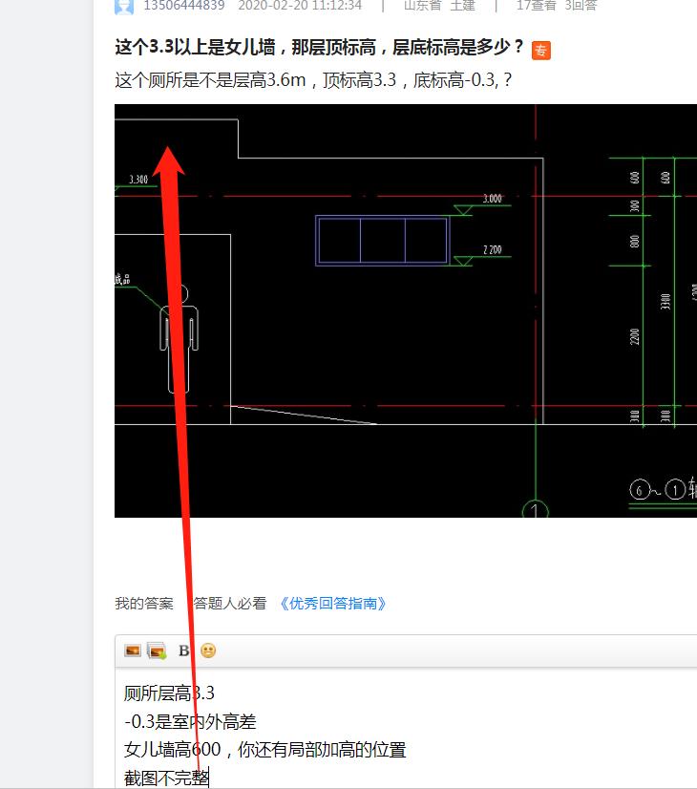Viewport: 697px width, 789px height.
Task: Open the CAD drawing image of the question
Action: click(x=406, y=310)
